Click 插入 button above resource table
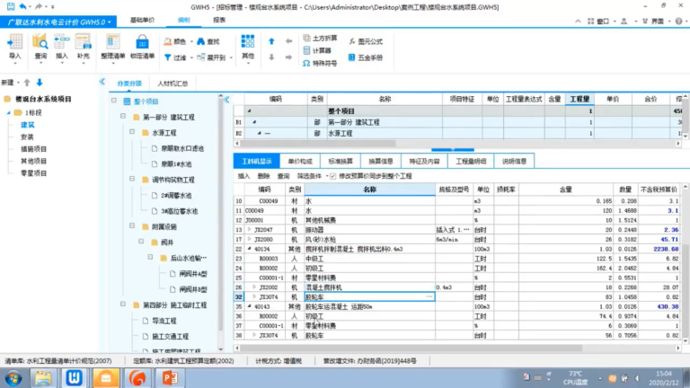Viewport: 690px width, 388px height. click(x=243, y=176)
